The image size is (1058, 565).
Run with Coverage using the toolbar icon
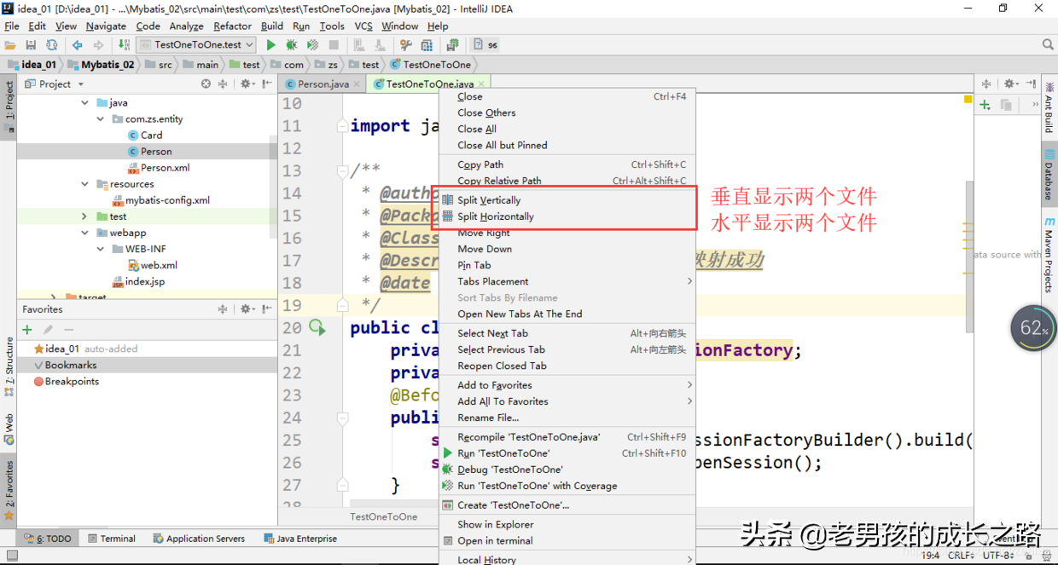(312, 44)
